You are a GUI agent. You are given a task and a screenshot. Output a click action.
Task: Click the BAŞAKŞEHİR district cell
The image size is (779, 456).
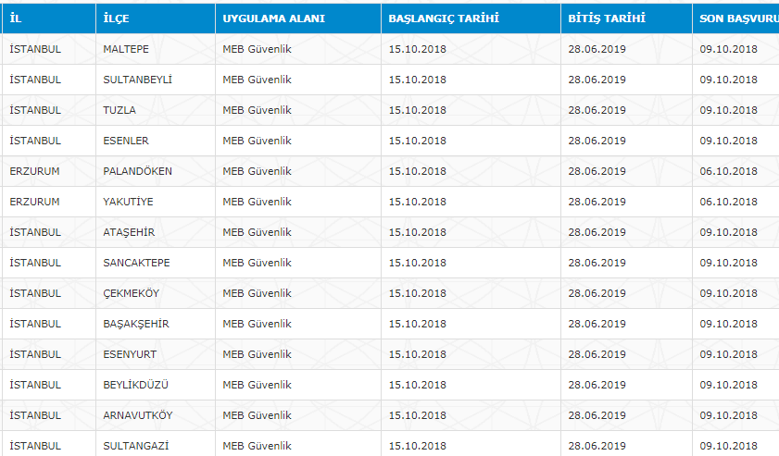[x=136, y=324]
